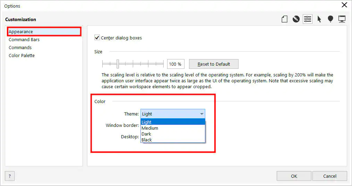Open the Workspace monitor icon
Viewport: 352px width, 186px height.
pyautogui.click(x=342, y=19)
